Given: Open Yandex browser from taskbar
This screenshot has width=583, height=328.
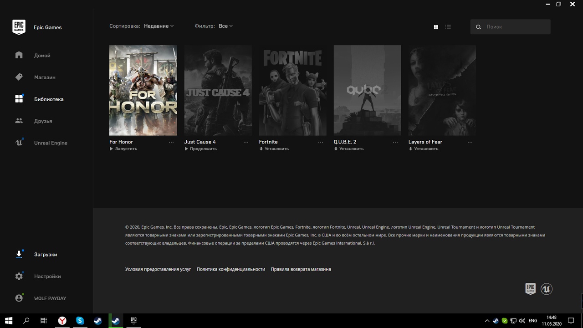Looking at the screenshot, I should pos(62,321).
